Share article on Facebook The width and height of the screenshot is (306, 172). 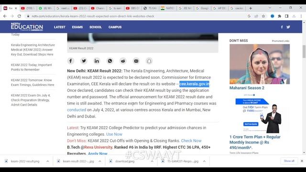(x=71, y=61)
